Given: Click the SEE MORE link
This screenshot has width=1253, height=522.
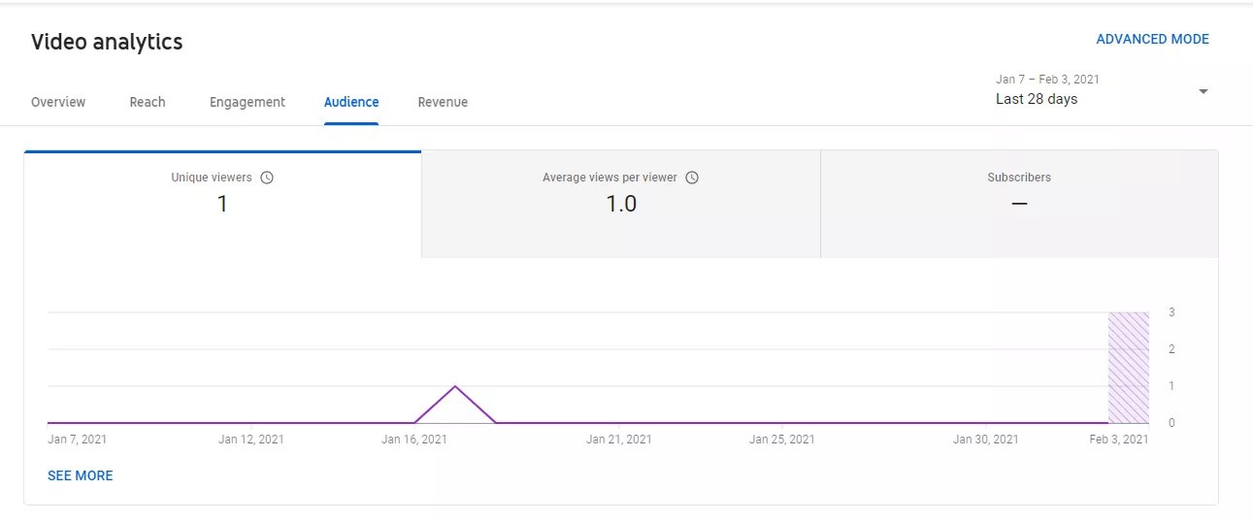Looking at the screenshot, I should coord(81,475).
